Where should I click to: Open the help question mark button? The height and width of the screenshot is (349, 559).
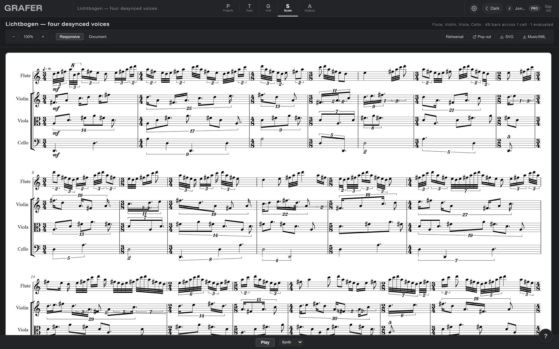545,336
